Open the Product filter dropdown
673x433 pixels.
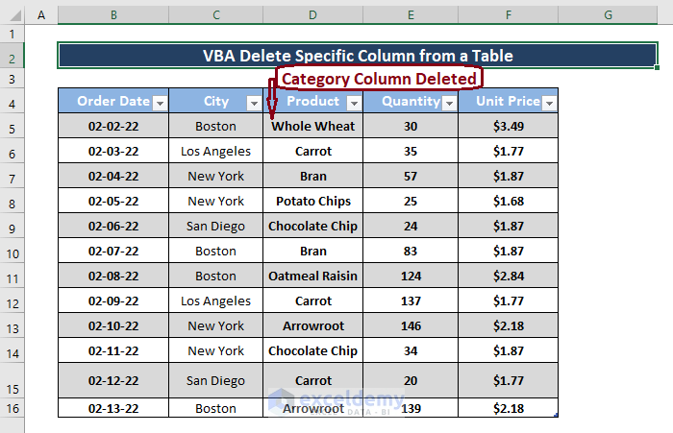pyautogui.click(x=354, y=103)
